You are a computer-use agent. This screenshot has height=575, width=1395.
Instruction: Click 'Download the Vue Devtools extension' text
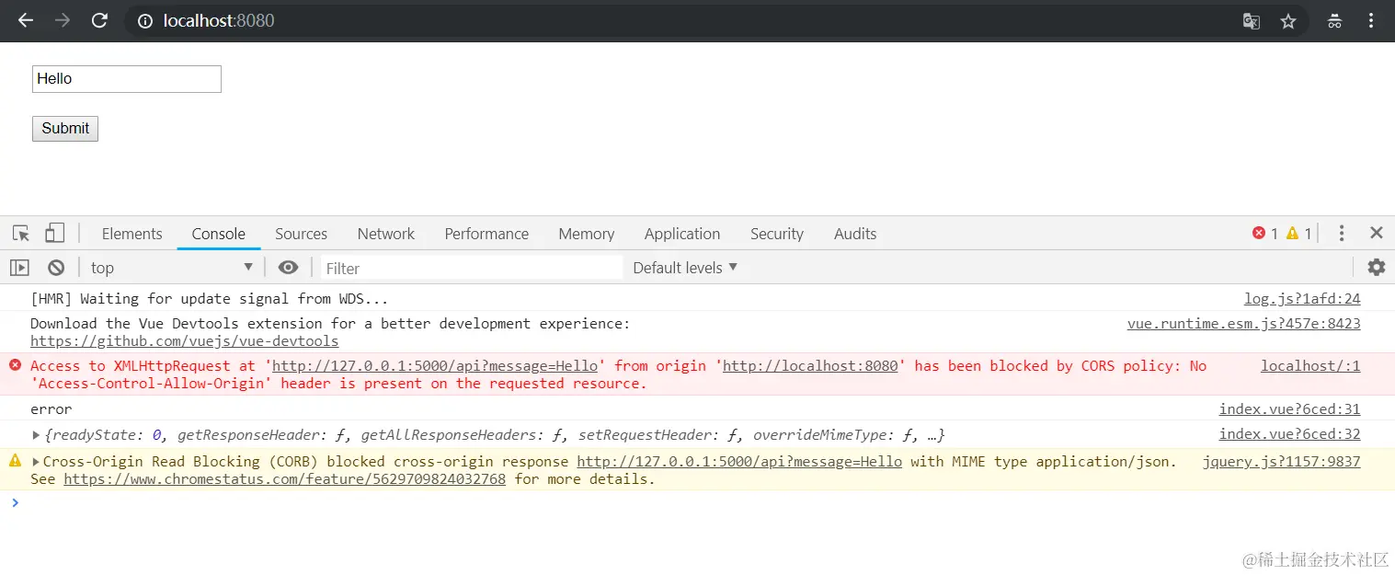pos(330,324)
